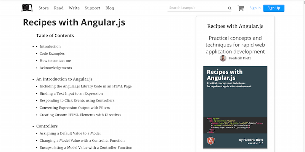
Task: Click the Table of Contents heading
Action: pyautogui.click(x=55, y=35)
